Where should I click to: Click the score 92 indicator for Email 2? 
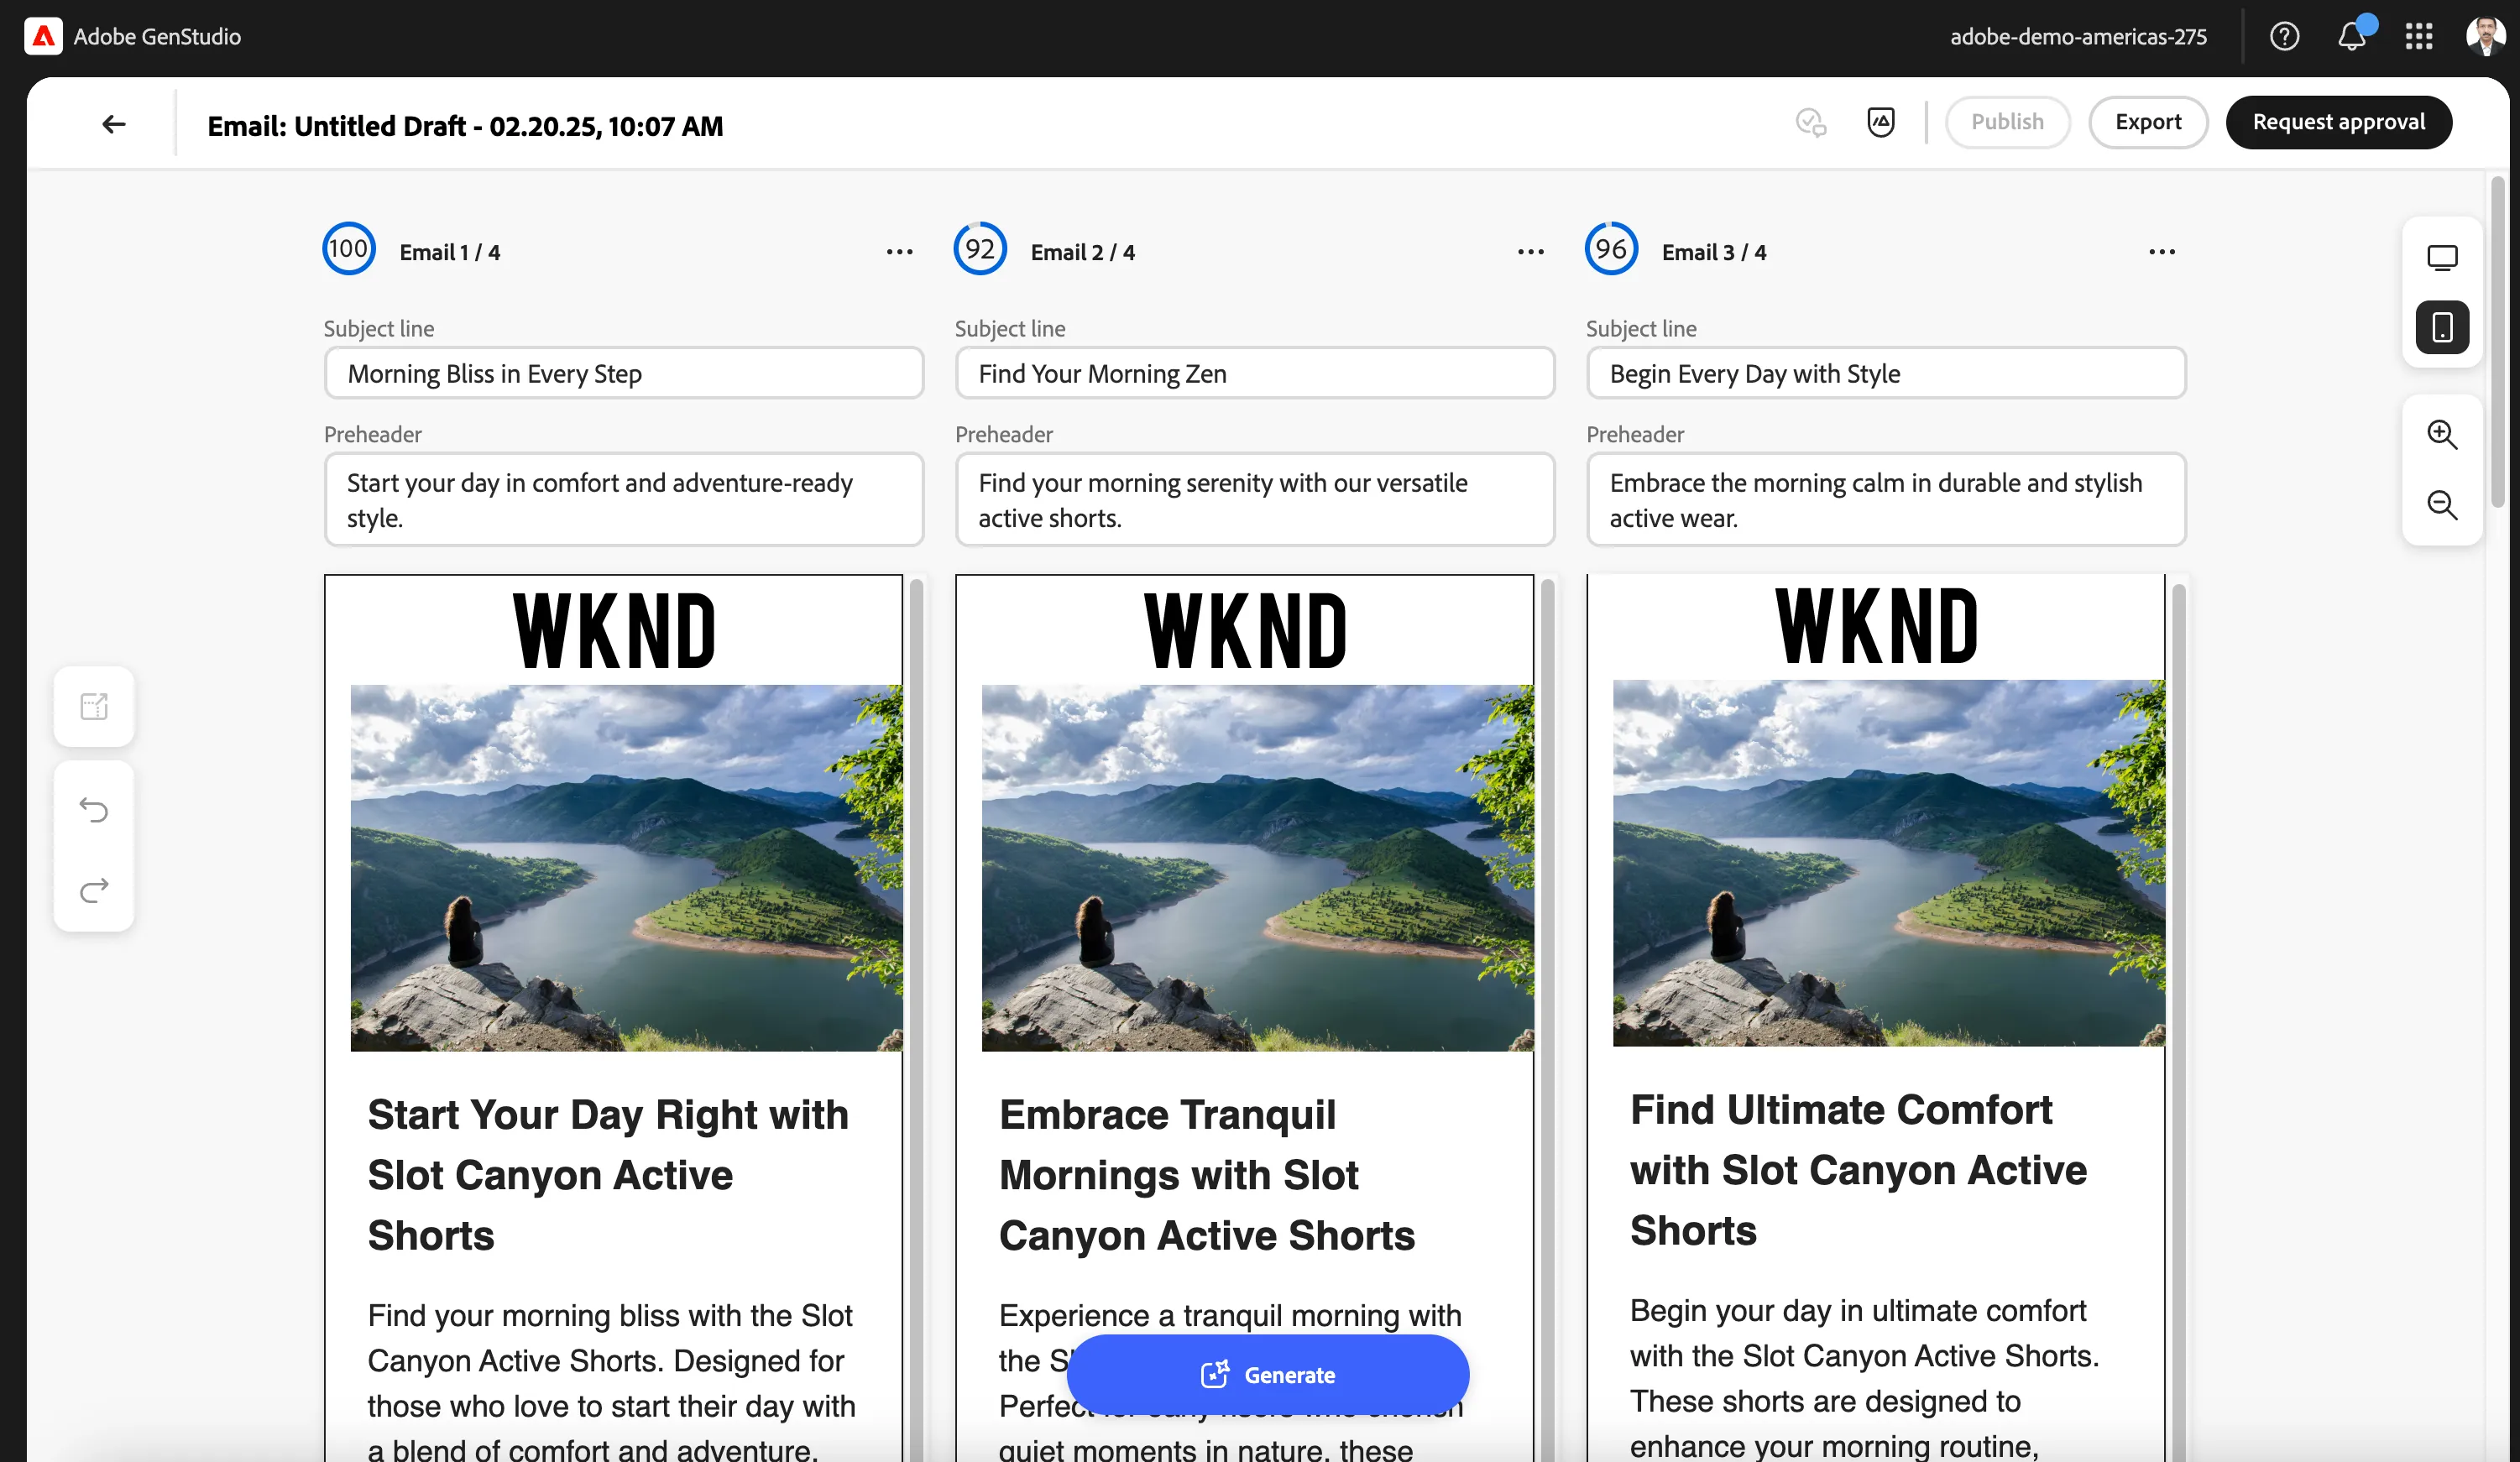pos(980,249)
